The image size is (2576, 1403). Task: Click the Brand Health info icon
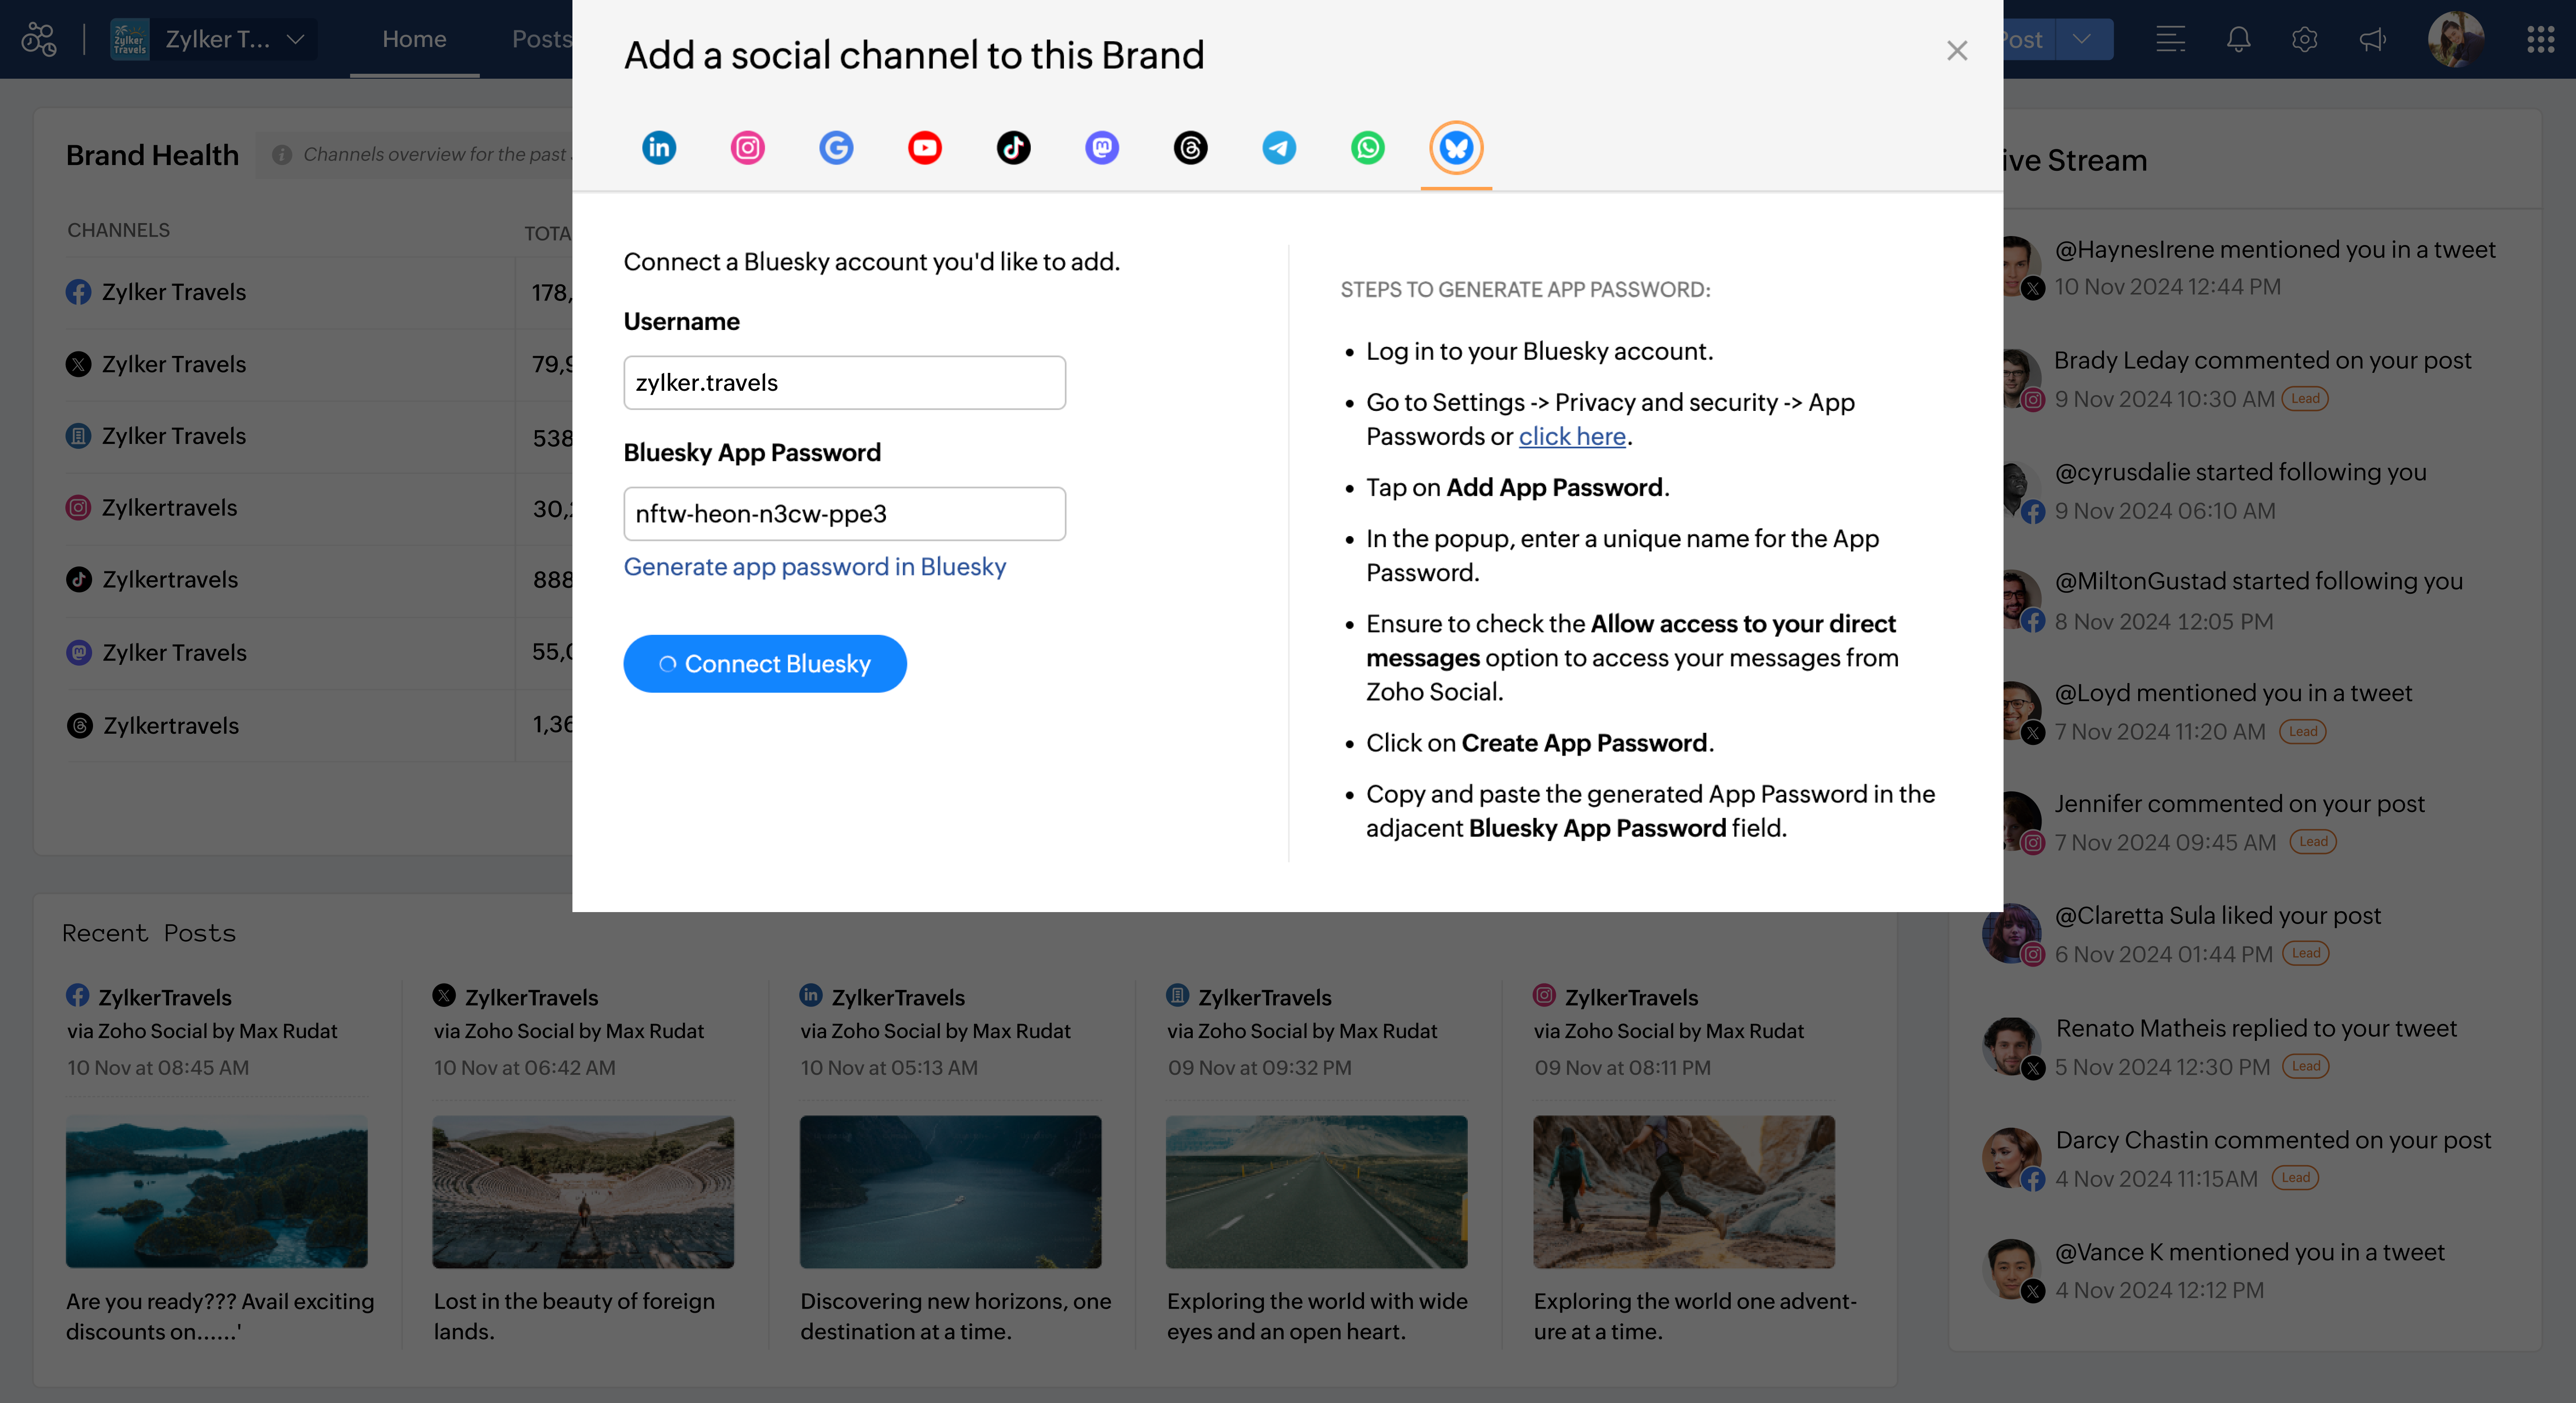tap(282, 155)
